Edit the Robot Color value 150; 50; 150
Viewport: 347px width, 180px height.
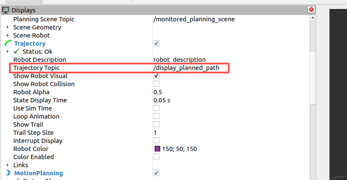(179, 149)
